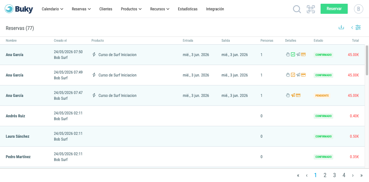Sort by Personas column header
The height and width of the screenshot is (182, 369).
[x=267, y=41]
